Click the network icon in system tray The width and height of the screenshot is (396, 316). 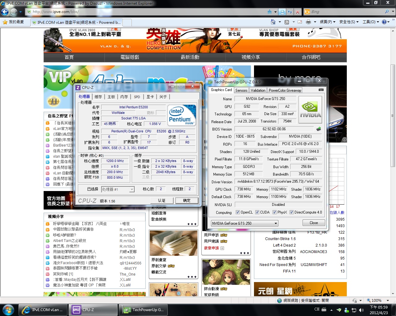tap(354, 310)
